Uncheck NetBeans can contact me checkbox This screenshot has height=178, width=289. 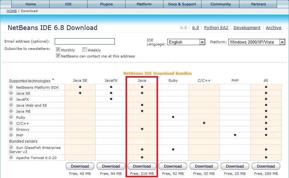pyautogui.click(x=58, y=56)
